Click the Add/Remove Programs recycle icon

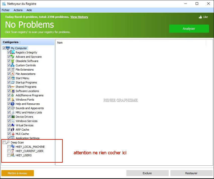[13, 95]
